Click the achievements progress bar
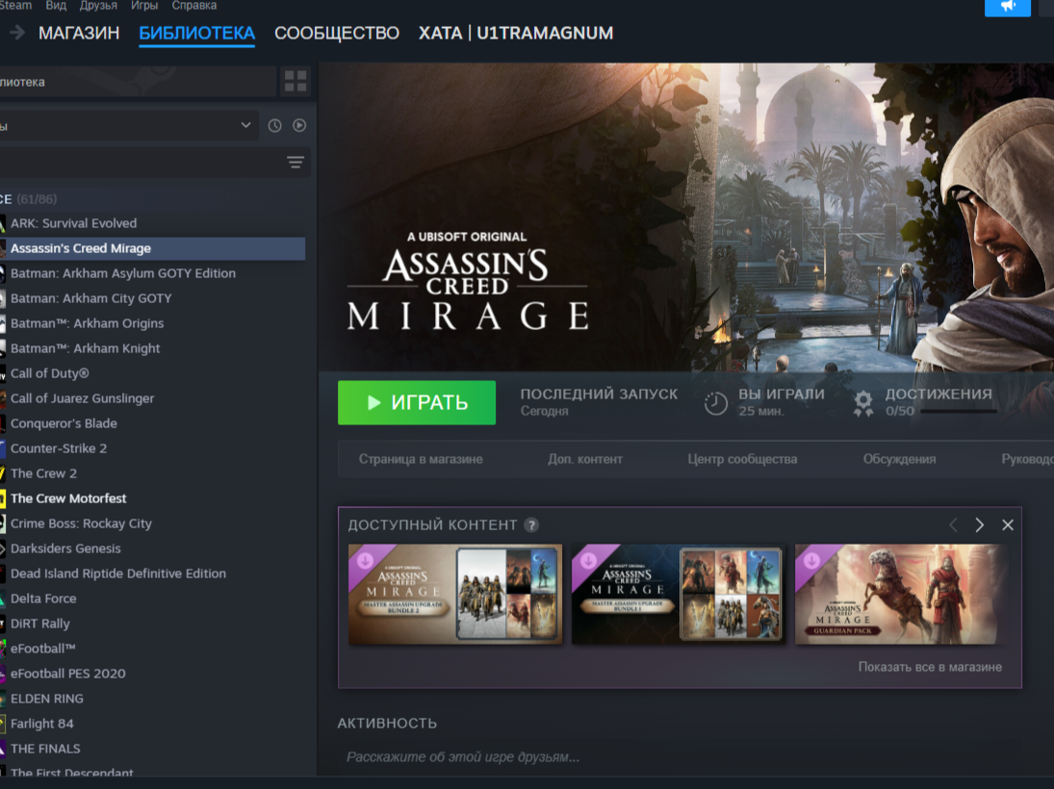 [958, 411]
